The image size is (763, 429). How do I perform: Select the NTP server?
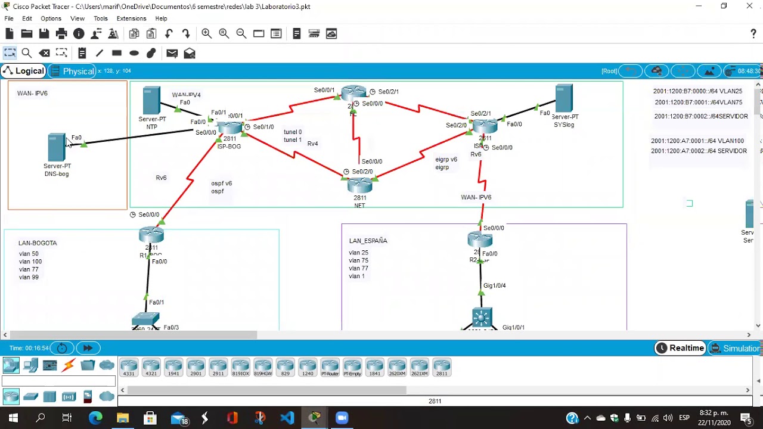(151, 101)
